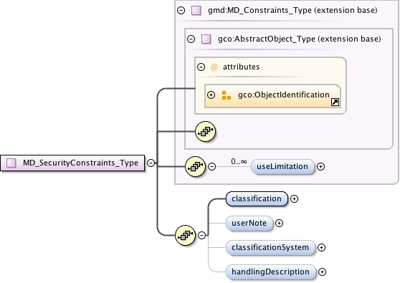Screen dimensions: 400x283
Task: Click the sequence icon before useLimitation
Action: (195, 167)
